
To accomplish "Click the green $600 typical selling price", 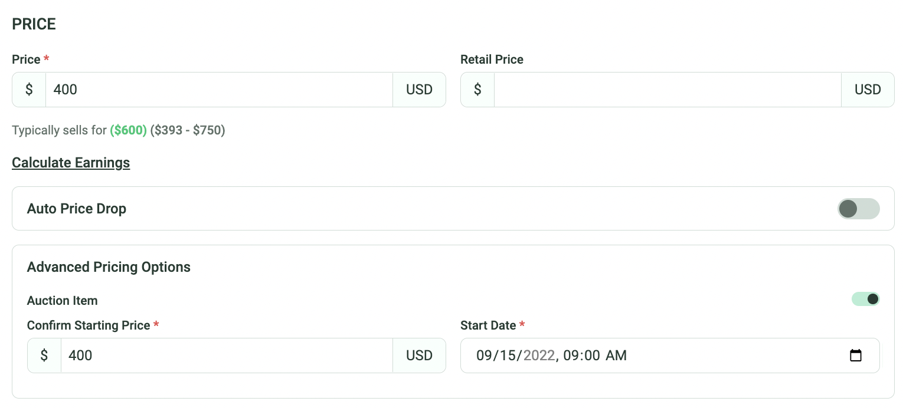I will click(x=128, y=130).
